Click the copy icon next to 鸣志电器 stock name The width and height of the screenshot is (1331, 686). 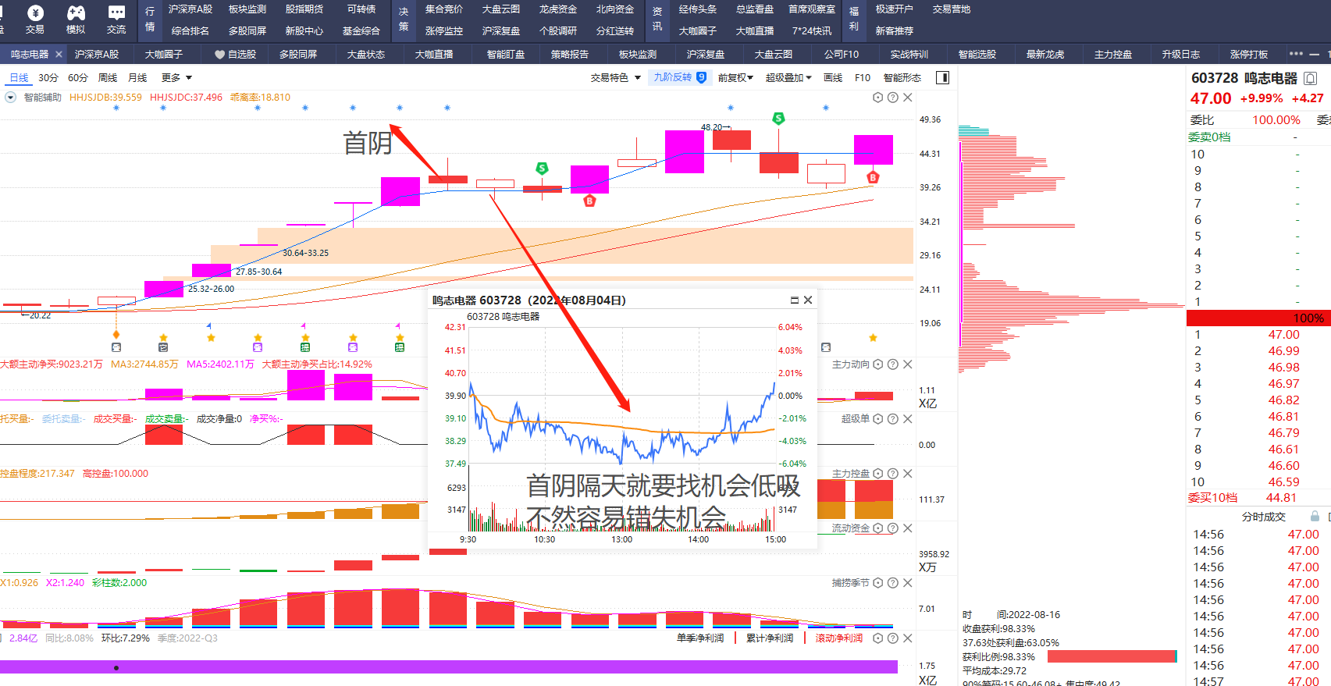tap(1311, 78)
